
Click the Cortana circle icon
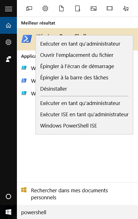(x=8, y=197)
